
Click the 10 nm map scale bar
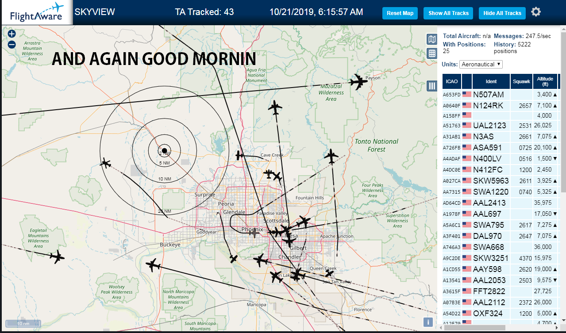[x=23, y=324]
